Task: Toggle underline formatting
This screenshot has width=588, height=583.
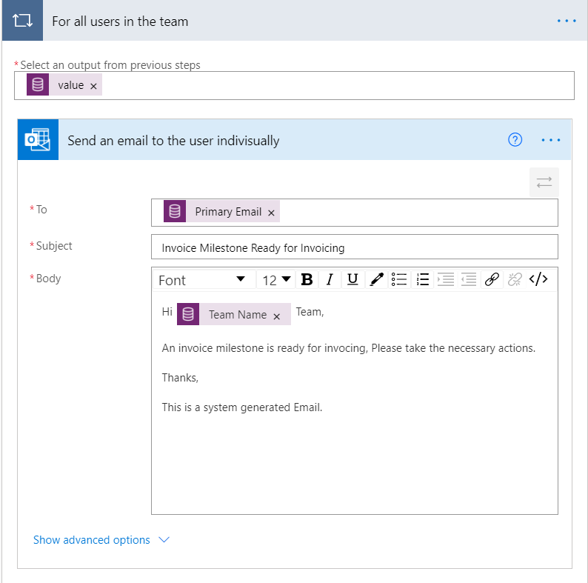Action: click(x=353, y=279)
